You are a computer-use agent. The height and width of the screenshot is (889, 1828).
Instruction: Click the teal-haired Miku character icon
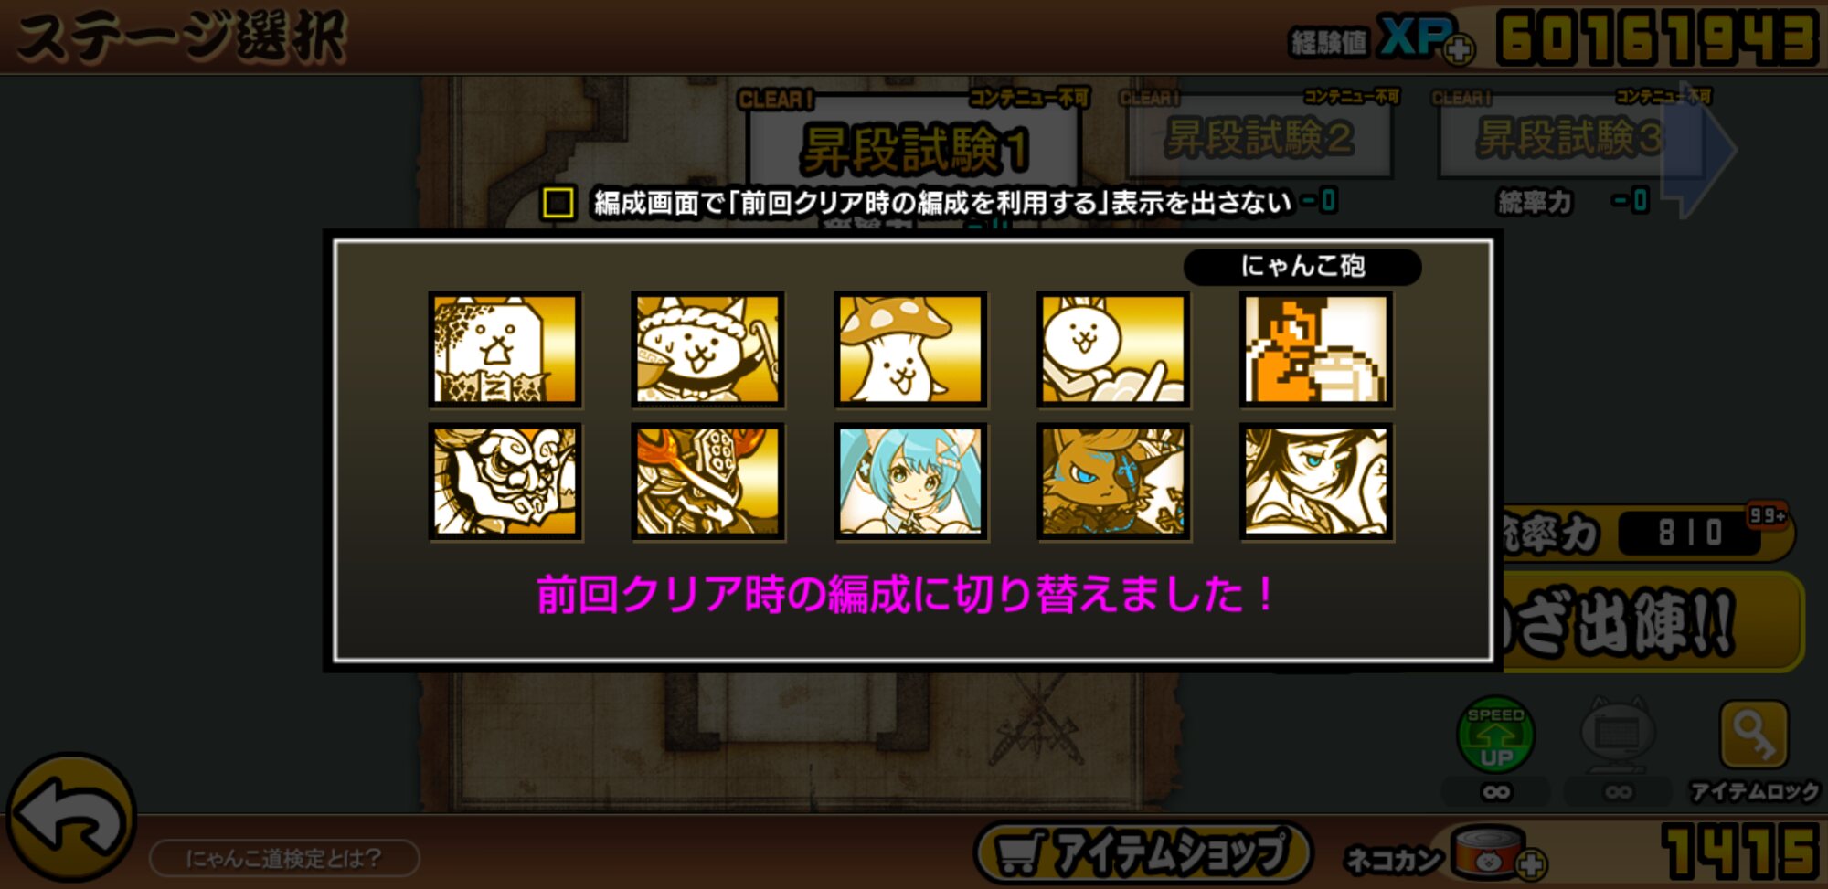911,482
